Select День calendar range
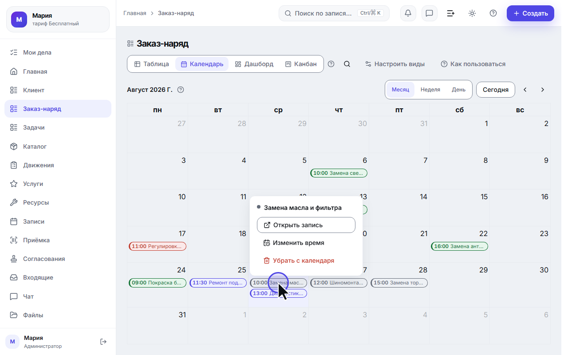The height and width of the screenshot is (355, 568). click(459, 90)
